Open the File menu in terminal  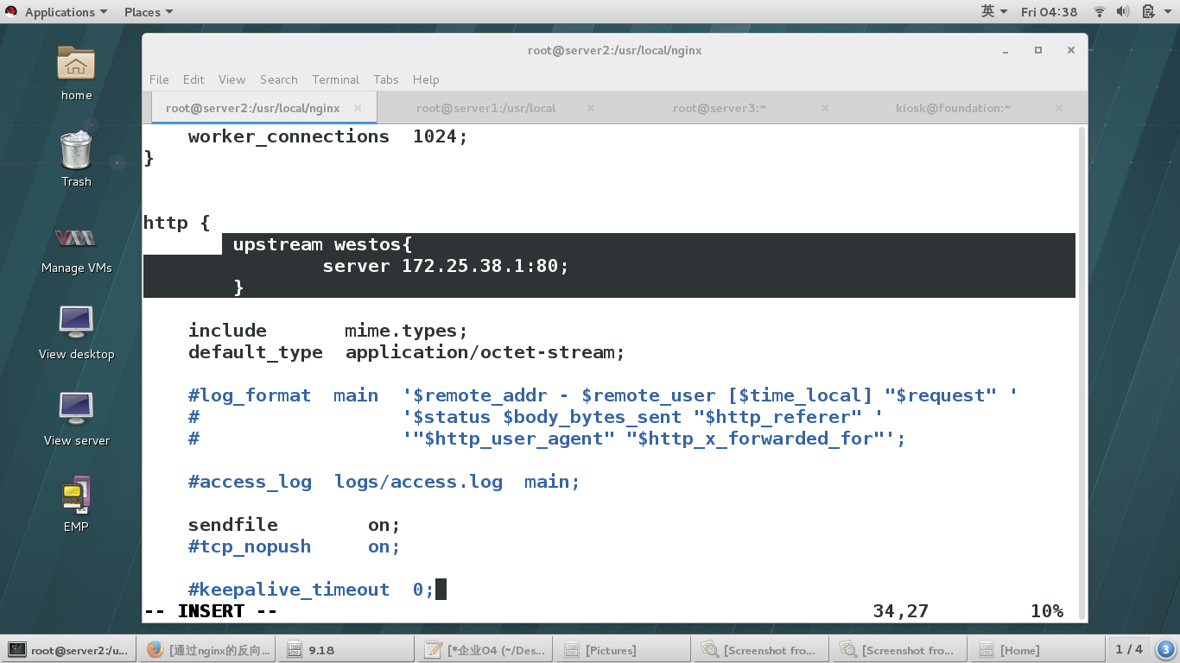[159, 79]
